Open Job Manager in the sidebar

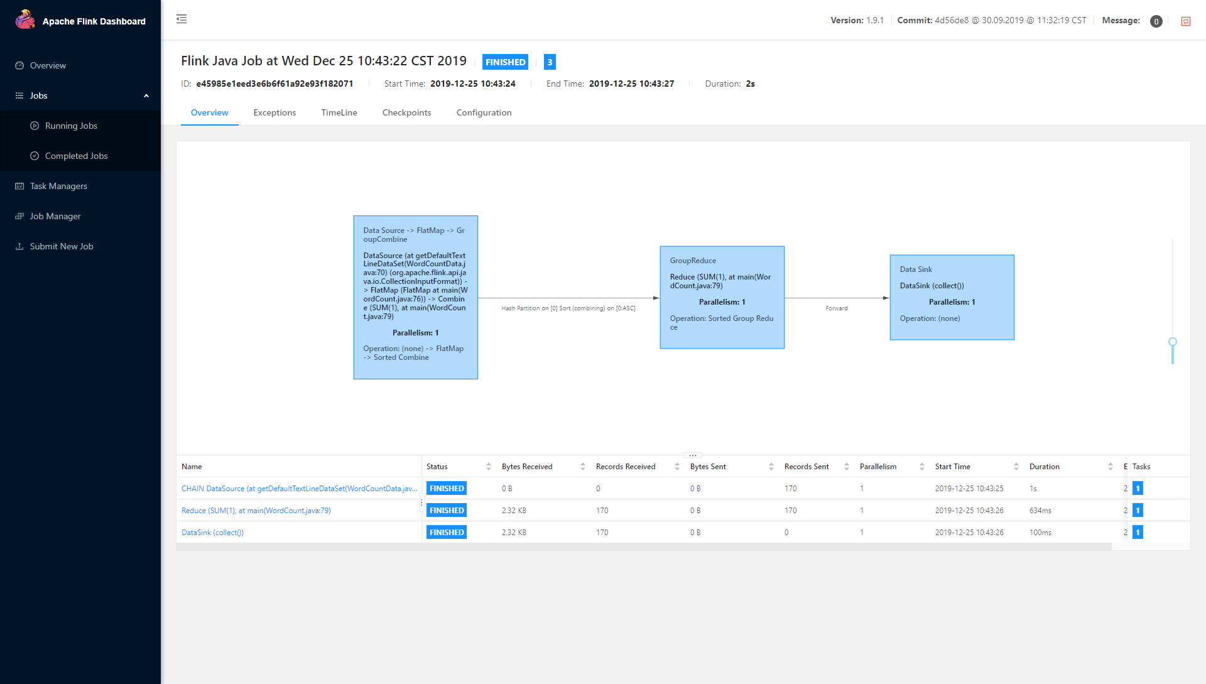pos(55,216)
